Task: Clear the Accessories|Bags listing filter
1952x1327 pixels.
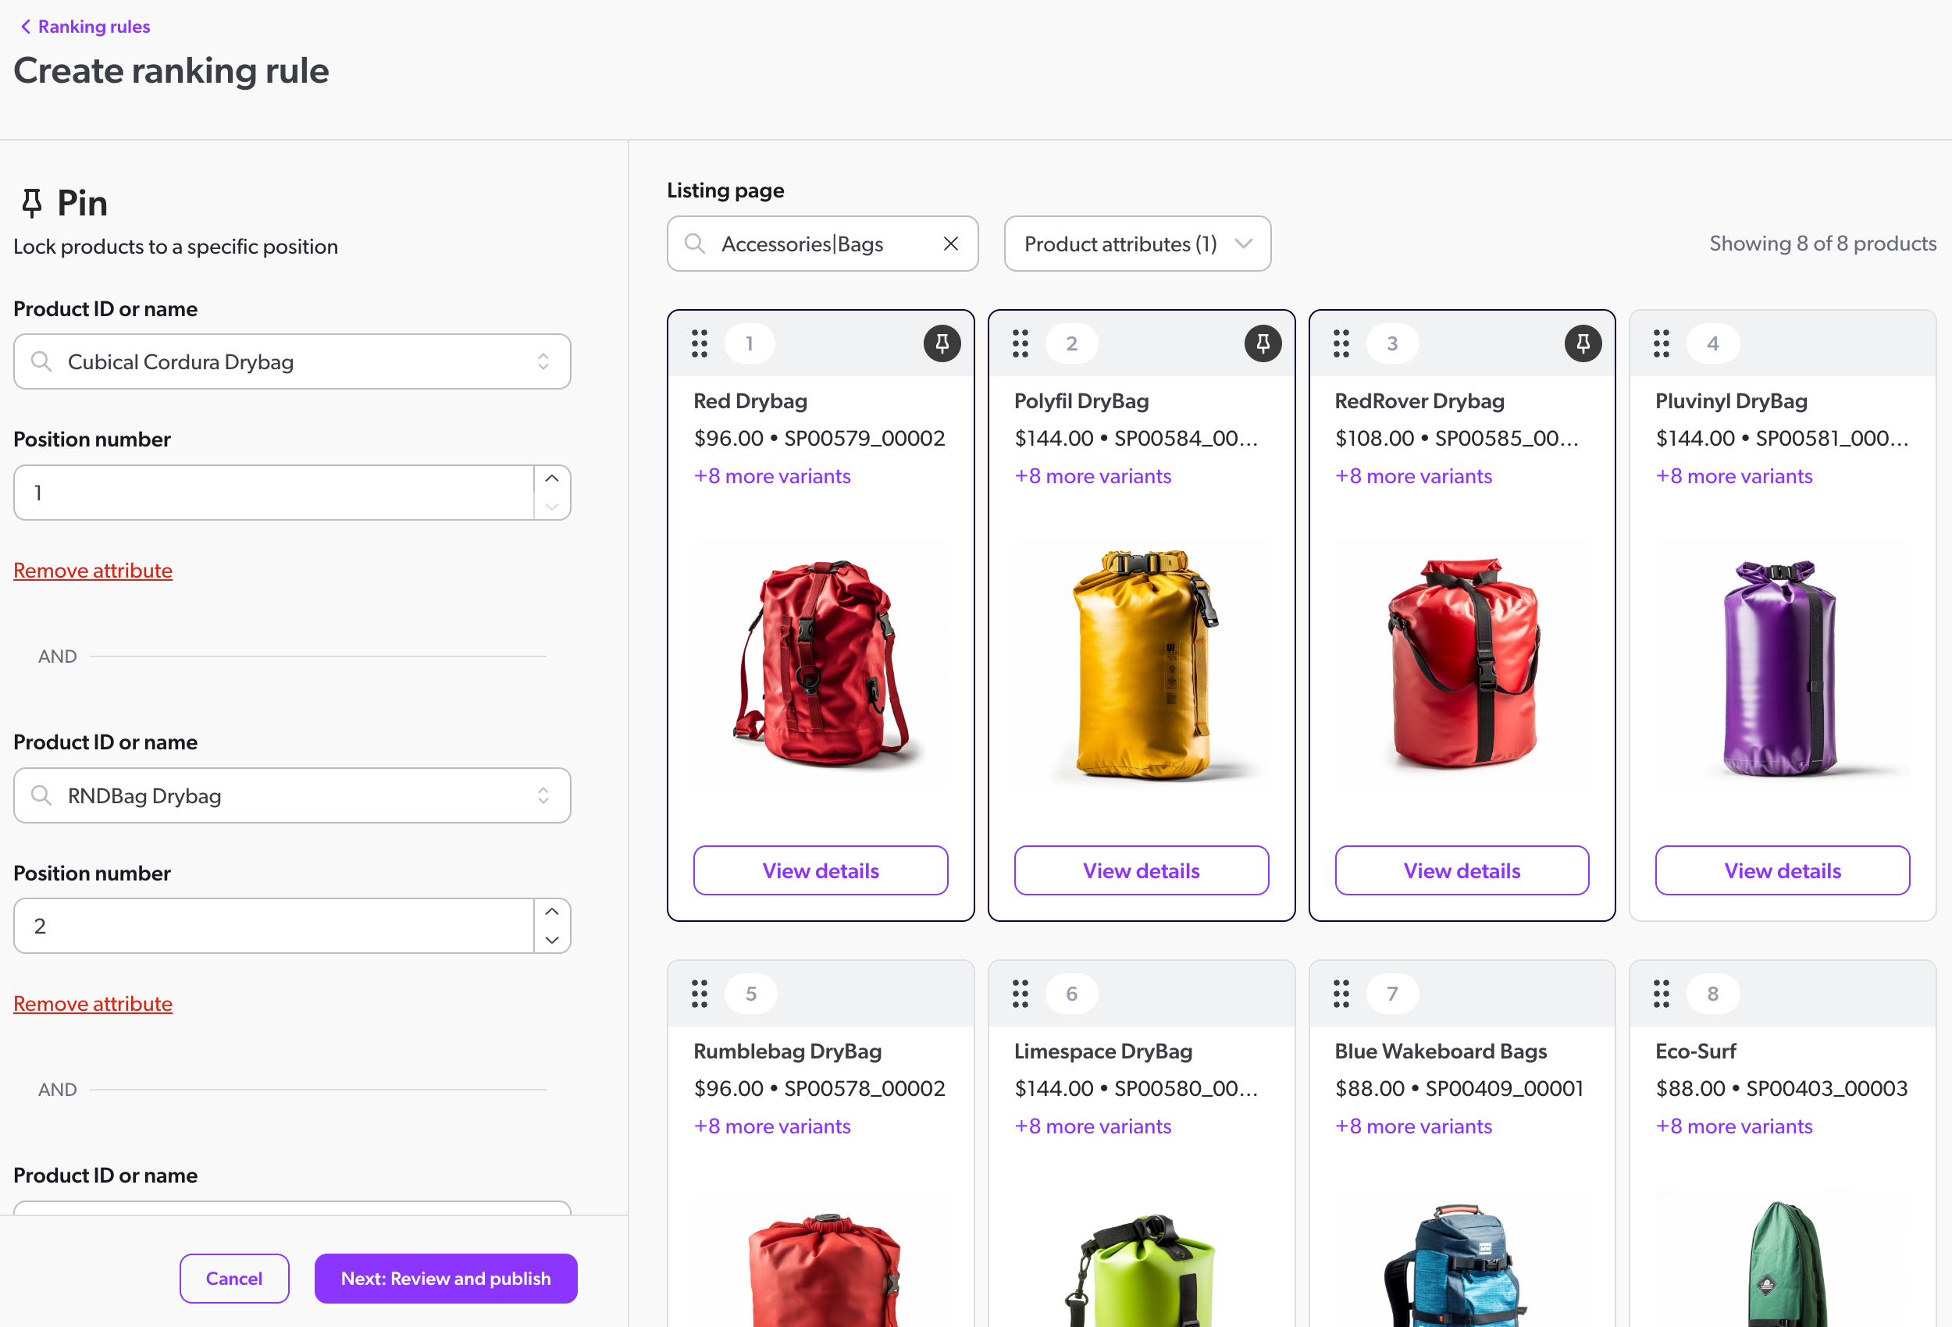Action: (x=950, y=244)
